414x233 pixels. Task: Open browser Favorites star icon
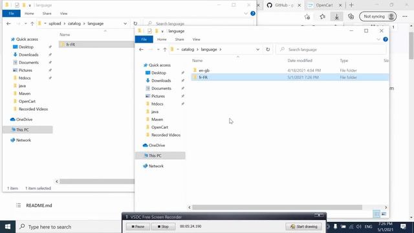[x=322, y=17]
